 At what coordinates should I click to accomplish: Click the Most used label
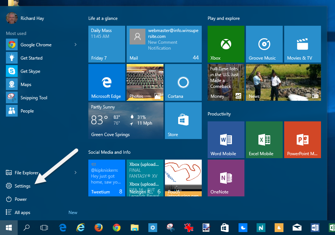coord(16,33)
